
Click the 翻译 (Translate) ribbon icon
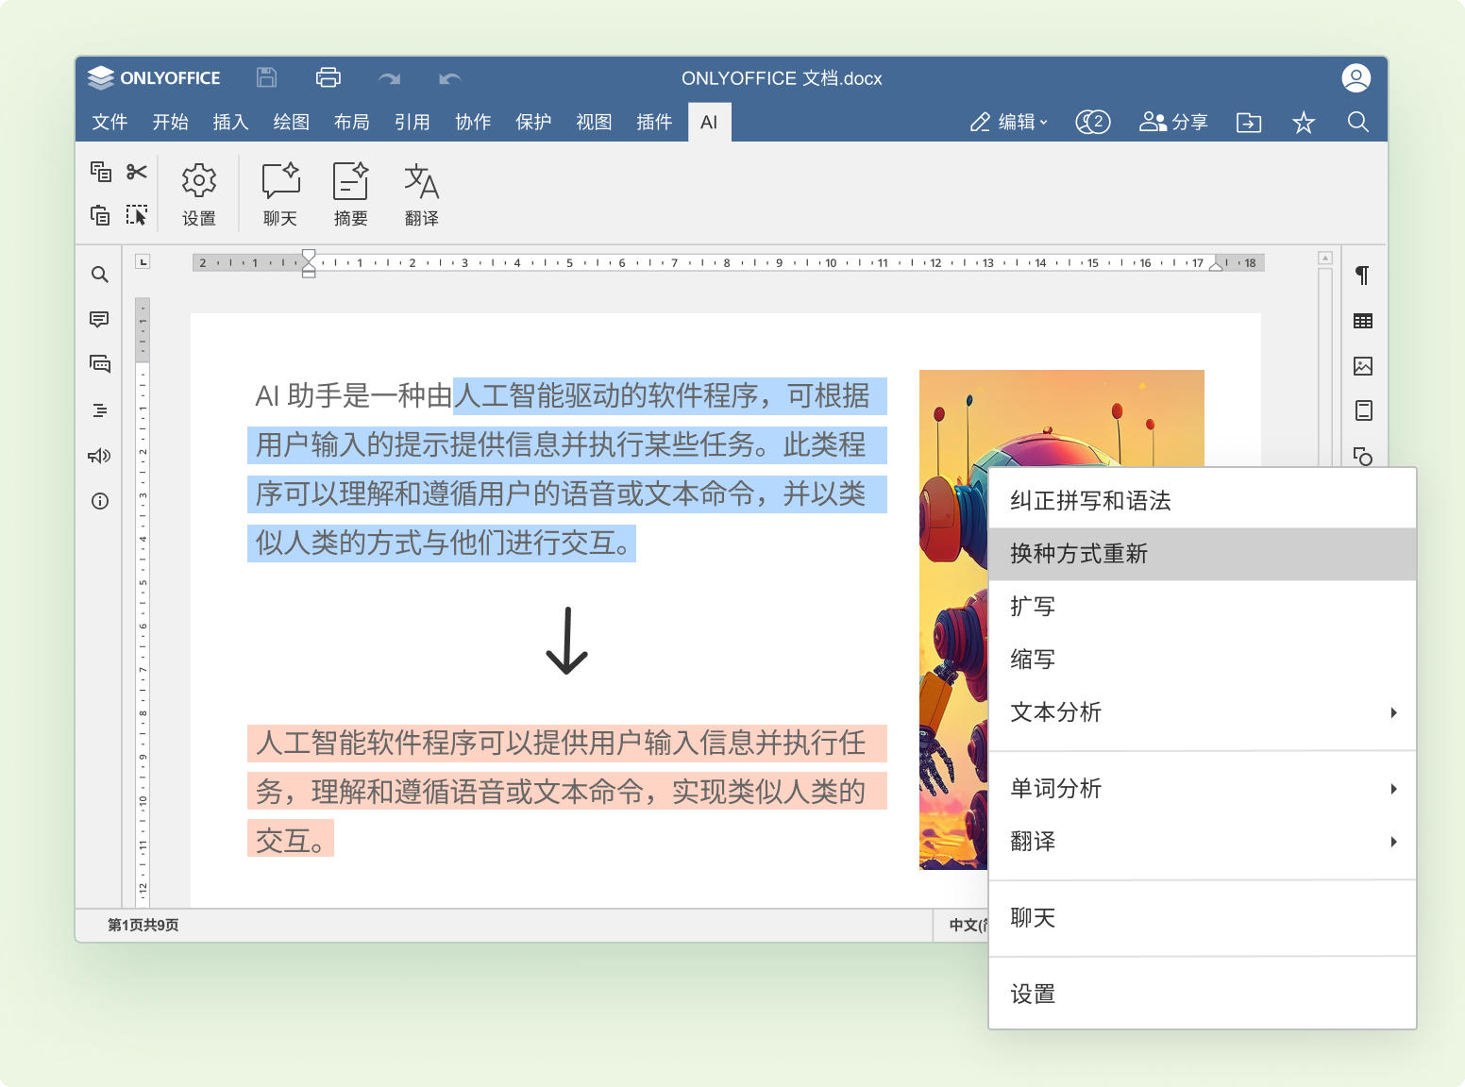(421, 193)
